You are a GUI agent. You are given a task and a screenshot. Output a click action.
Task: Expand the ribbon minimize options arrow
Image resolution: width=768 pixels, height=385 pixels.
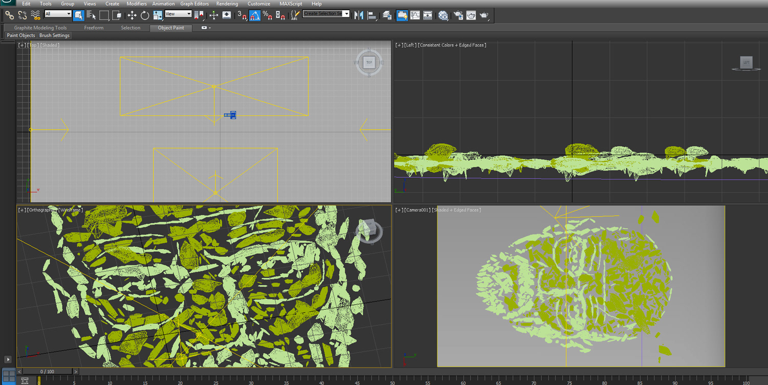[x=206, y=28]
